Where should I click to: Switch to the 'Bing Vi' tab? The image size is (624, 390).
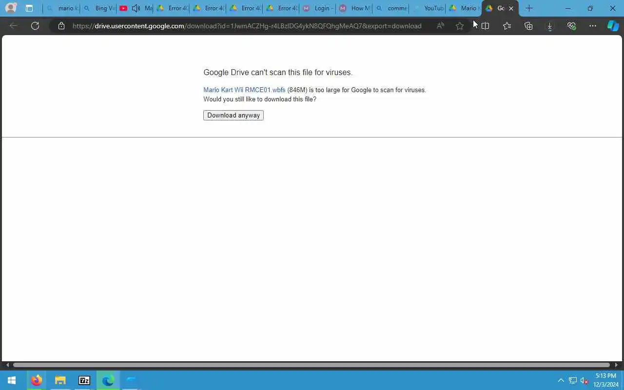(98, 8)
